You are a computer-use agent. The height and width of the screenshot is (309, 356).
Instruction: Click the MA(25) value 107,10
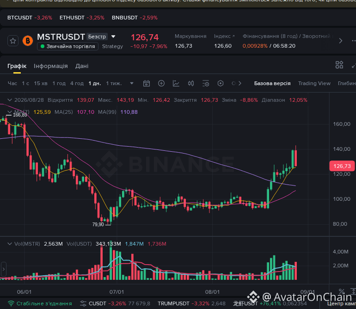click(x=86, y=112)
